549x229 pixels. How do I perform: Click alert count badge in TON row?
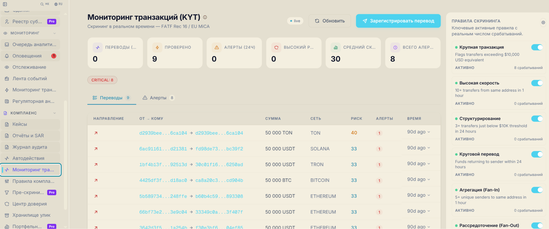379,133
